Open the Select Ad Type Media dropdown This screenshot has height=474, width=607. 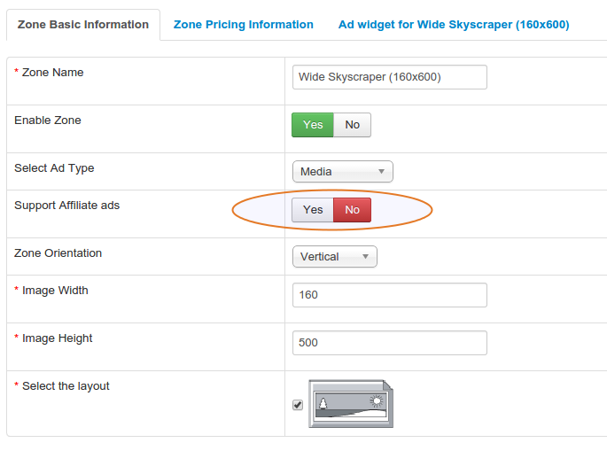342,172
